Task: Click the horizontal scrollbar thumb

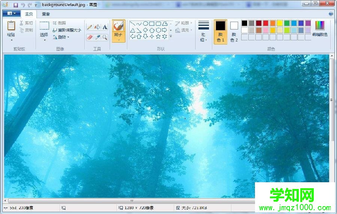Action: 131,201
